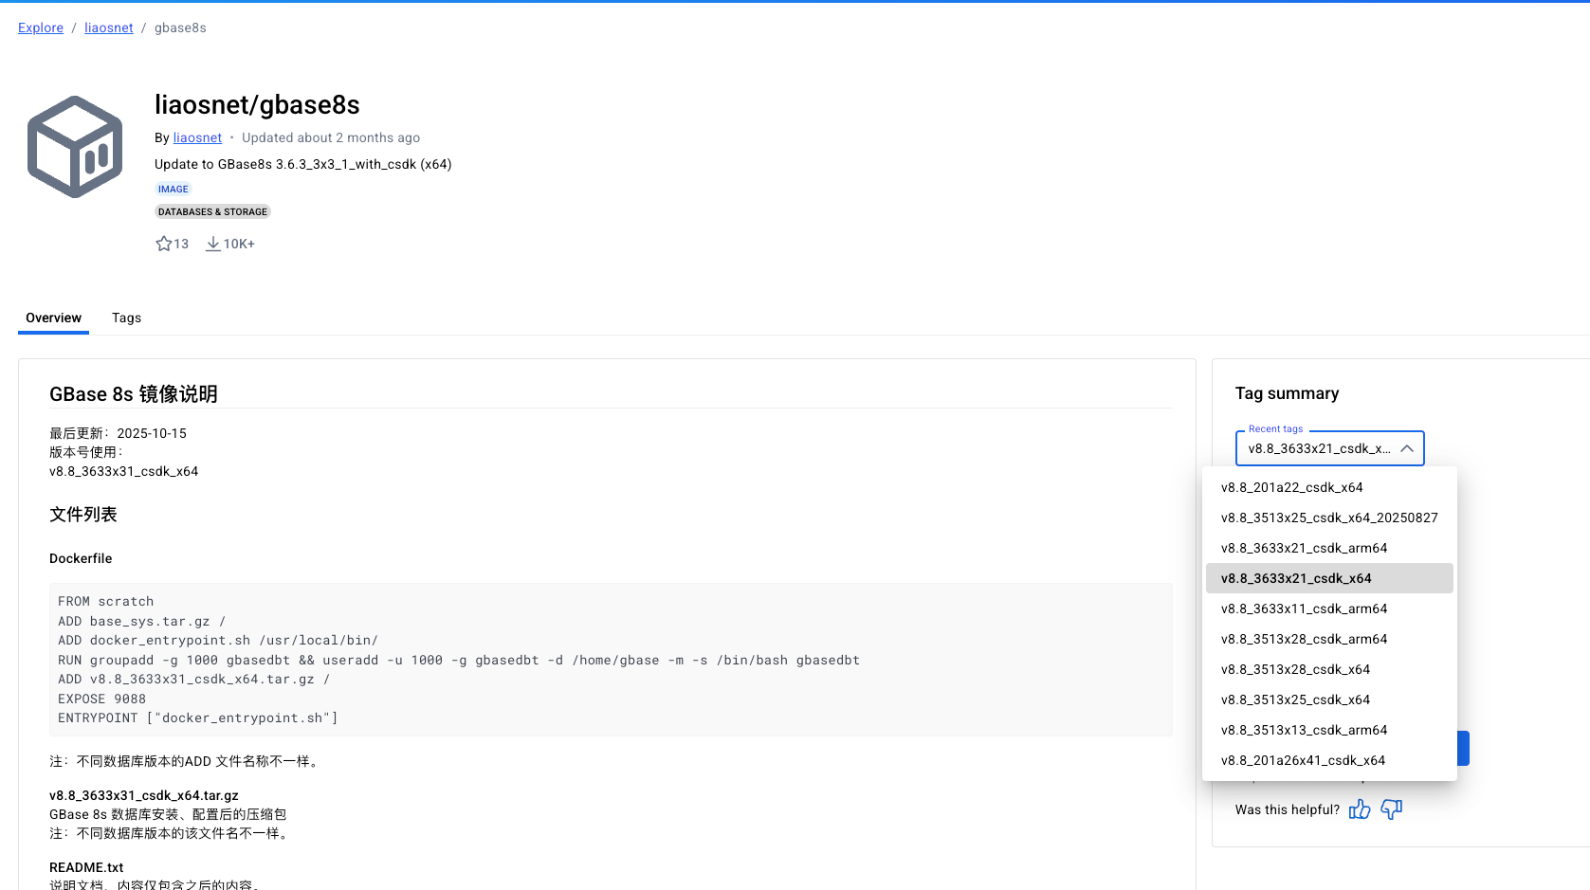Select tag v8.8_3633x11_csdk_arm64
The height and width of the screenshot is (890, 1590).
click(1329, 608)
